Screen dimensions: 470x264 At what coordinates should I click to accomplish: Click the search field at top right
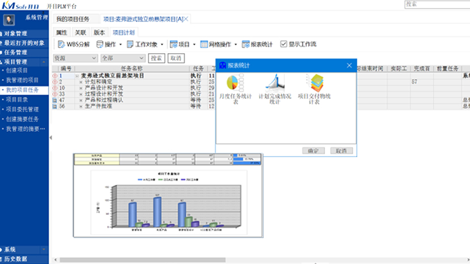pyautogui.click(x=437, y=4)
